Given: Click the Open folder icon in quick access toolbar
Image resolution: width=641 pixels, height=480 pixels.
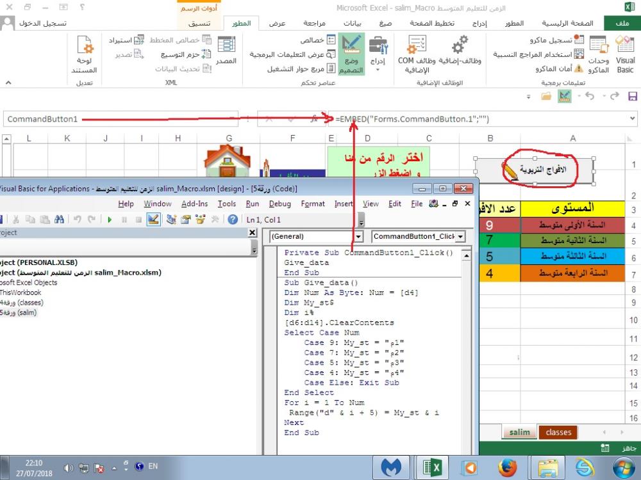Looking at the screenshot, I should (545, 97).
